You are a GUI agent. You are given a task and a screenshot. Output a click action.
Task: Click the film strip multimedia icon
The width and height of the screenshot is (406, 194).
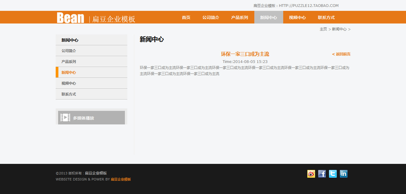(65, 118)
